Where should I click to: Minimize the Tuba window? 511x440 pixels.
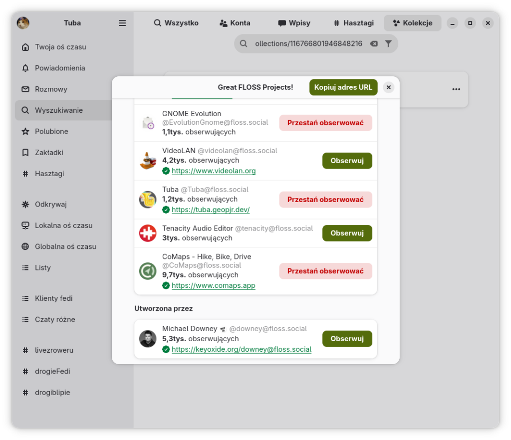452,23
